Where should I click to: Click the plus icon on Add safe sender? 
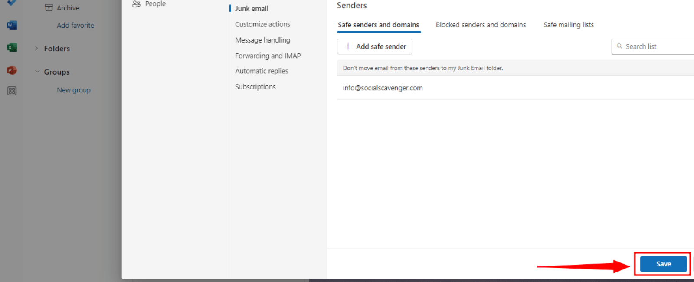coord(348,46)
